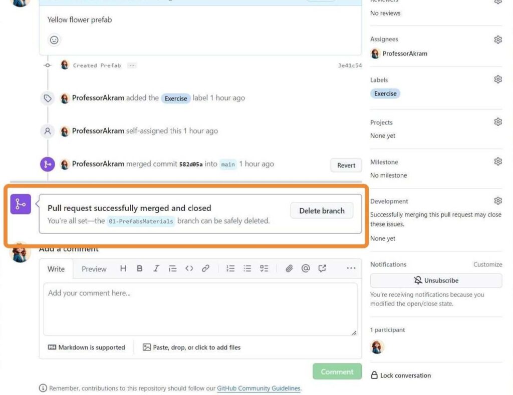Click the purple merged pull request icon
The width and height of the screenshot is (513, 395).
point(21,204)
